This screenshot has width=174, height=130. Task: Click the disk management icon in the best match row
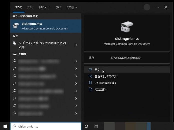16,26
